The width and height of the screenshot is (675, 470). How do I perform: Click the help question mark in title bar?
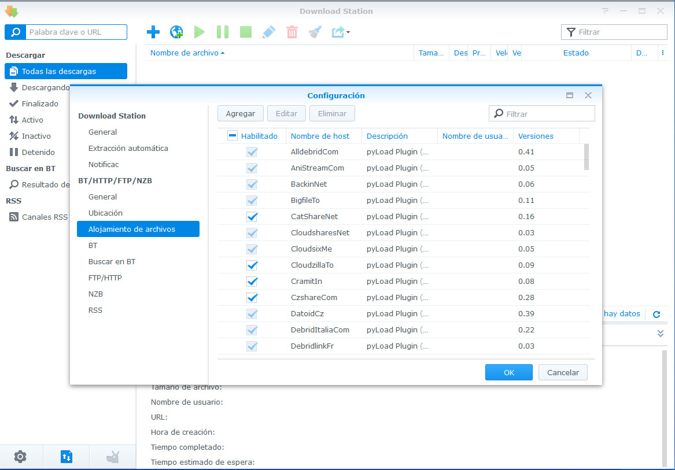(605, 11)
